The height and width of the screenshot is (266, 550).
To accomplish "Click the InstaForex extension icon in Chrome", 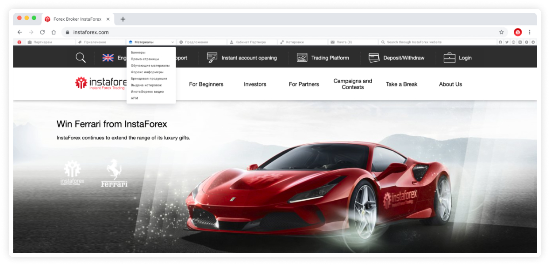I will [518, 32].
